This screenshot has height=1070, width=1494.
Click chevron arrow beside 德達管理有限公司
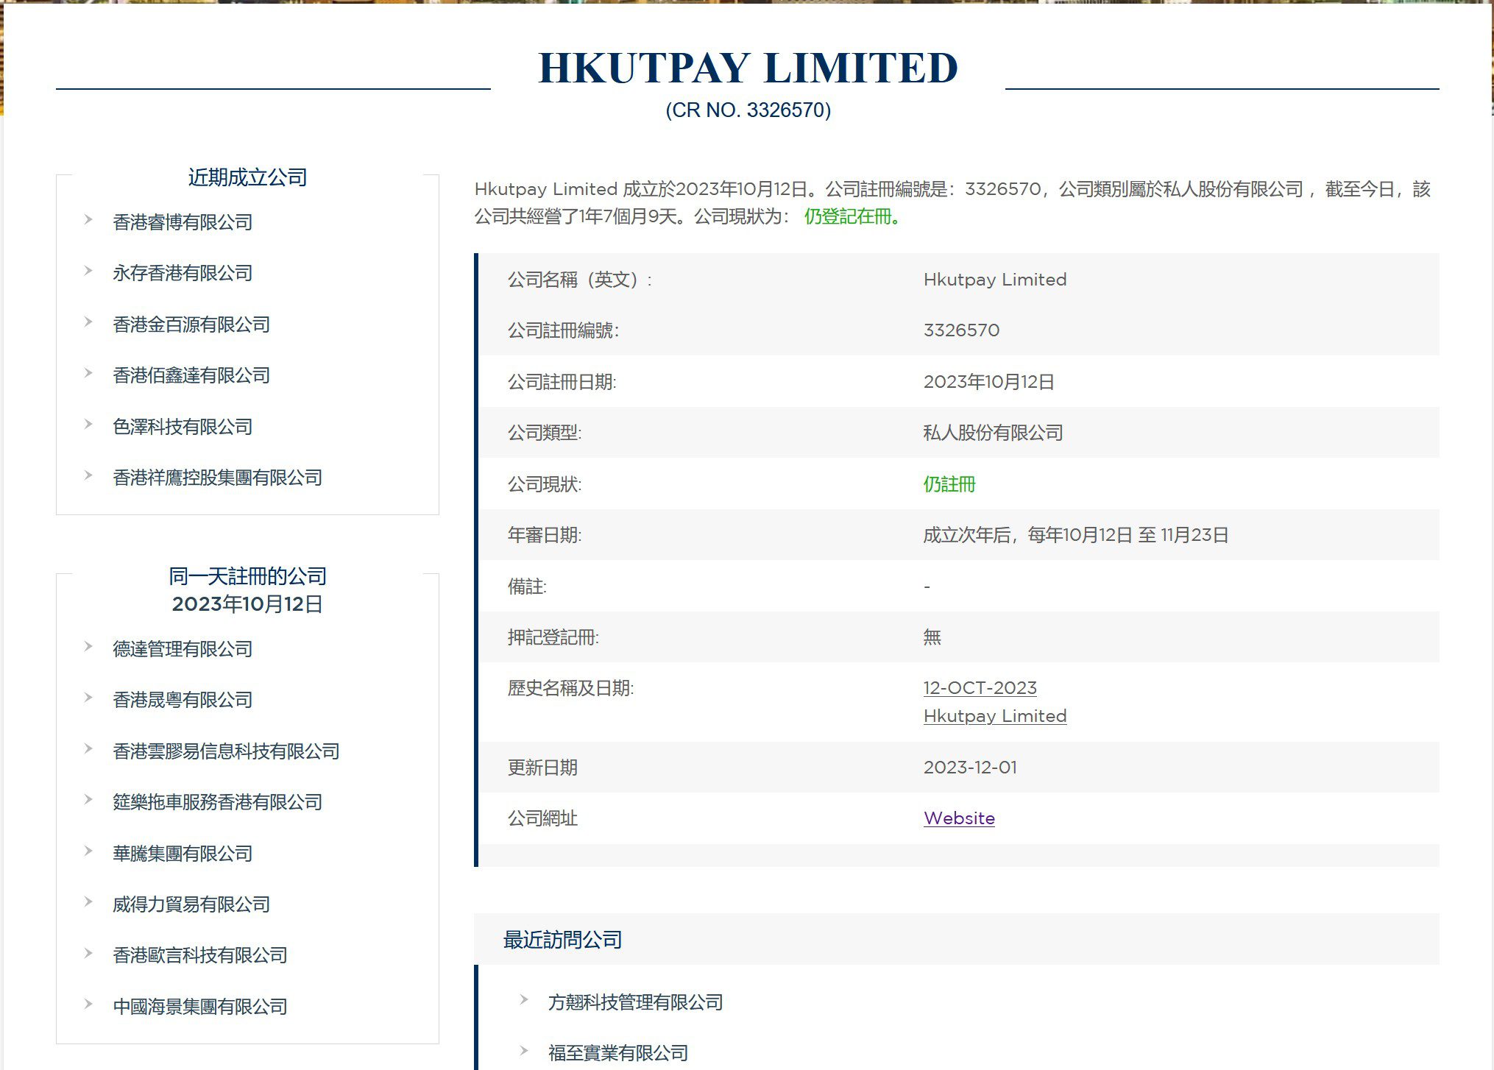coord(88,646)
